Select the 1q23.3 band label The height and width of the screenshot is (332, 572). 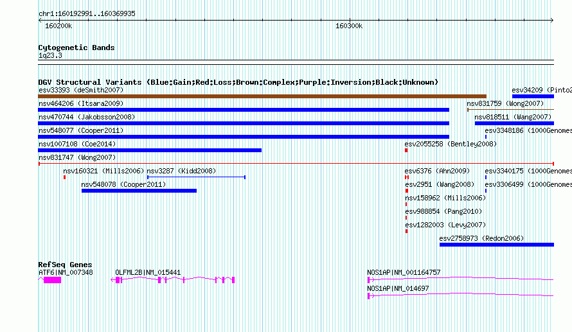[x=50, y=56]
